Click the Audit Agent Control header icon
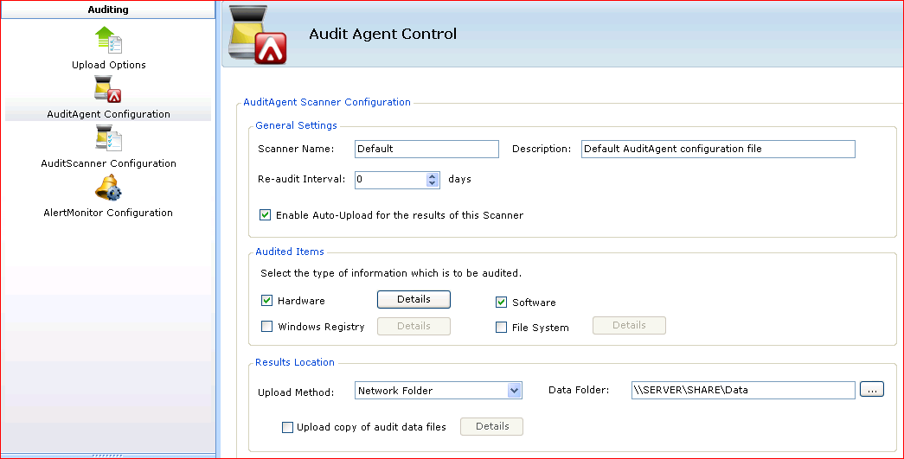The image size is (904, 459). pyautogui.click(x=258, y=35)
